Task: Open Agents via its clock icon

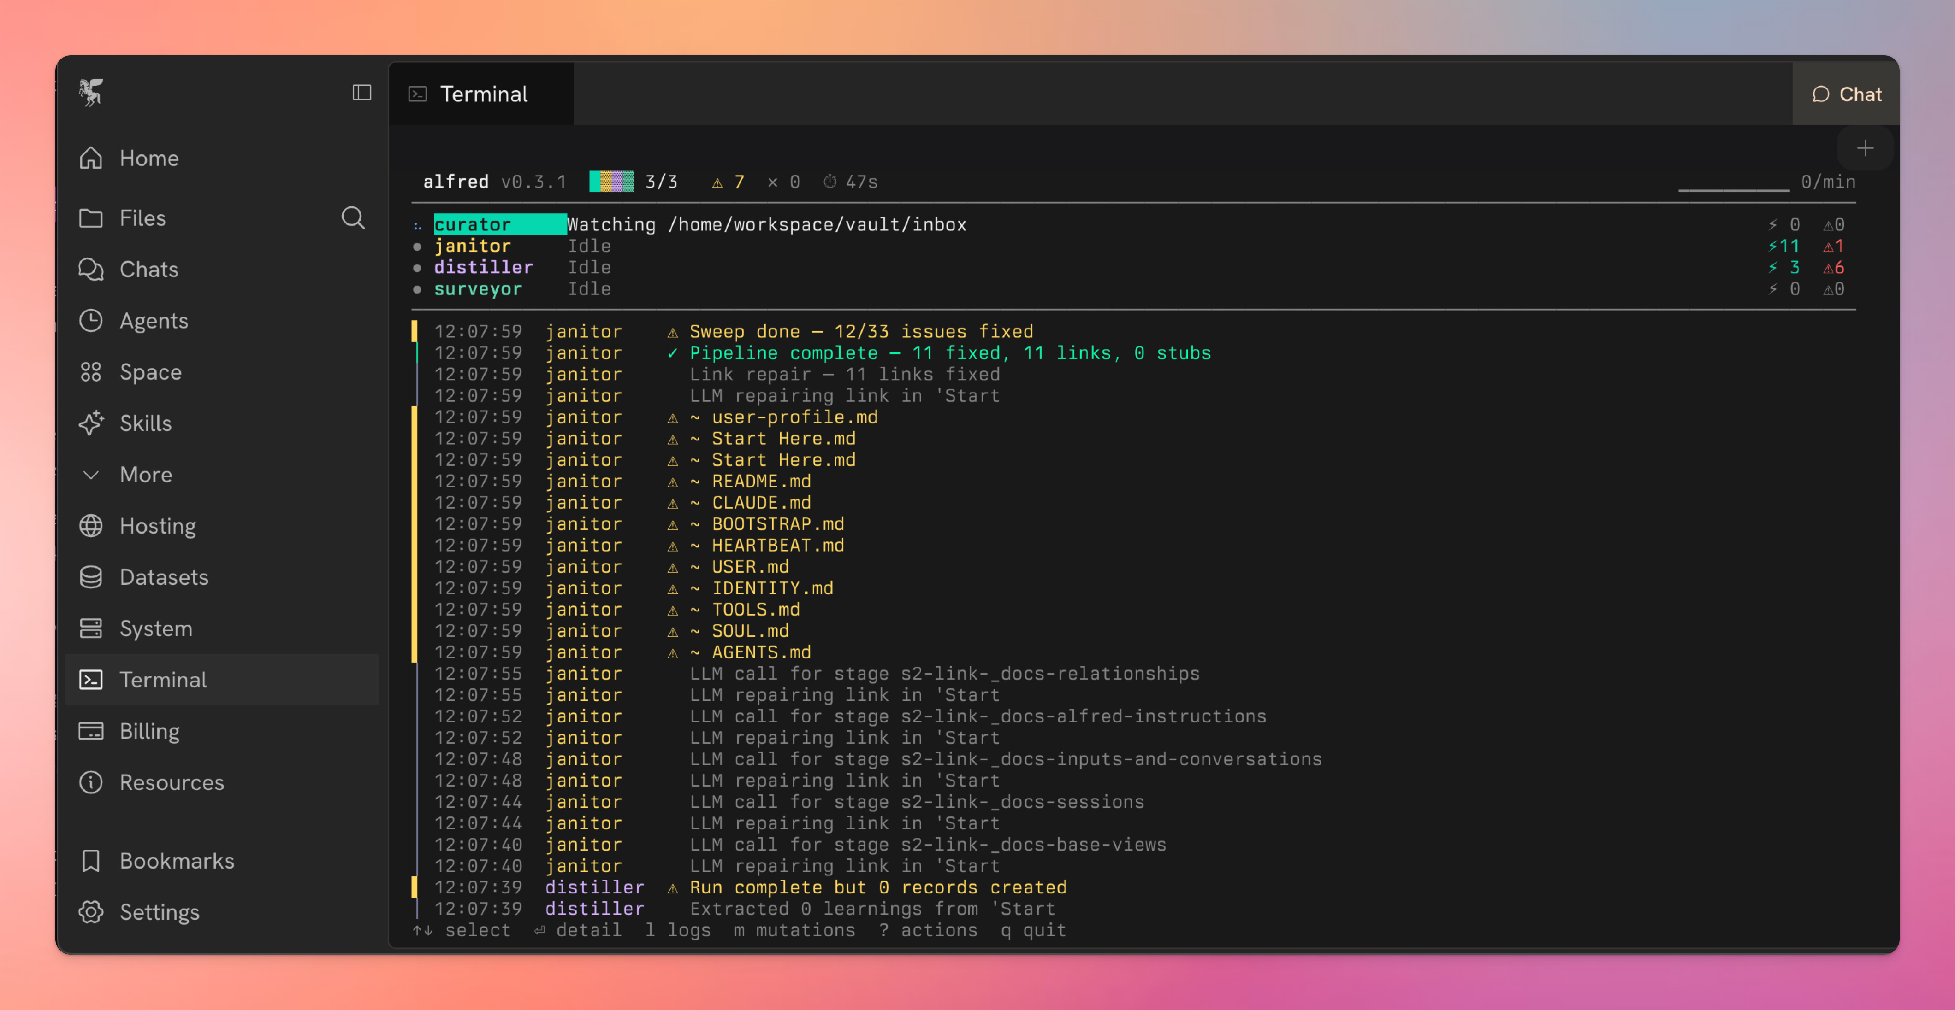Action: (x=91, y=321)
